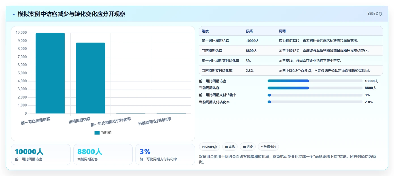Click the explanation starting 示意下降12%
Image resolution: width=394 pixels, height=176 pixels.
[324, 51]
